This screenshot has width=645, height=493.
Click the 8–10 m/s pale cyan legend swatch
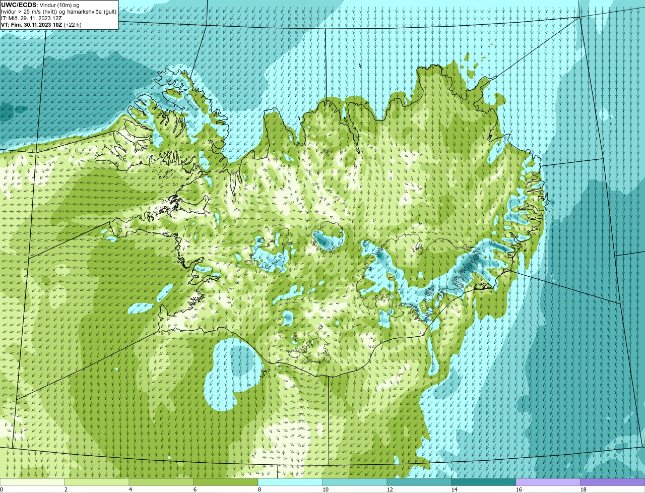click(290, 482)
